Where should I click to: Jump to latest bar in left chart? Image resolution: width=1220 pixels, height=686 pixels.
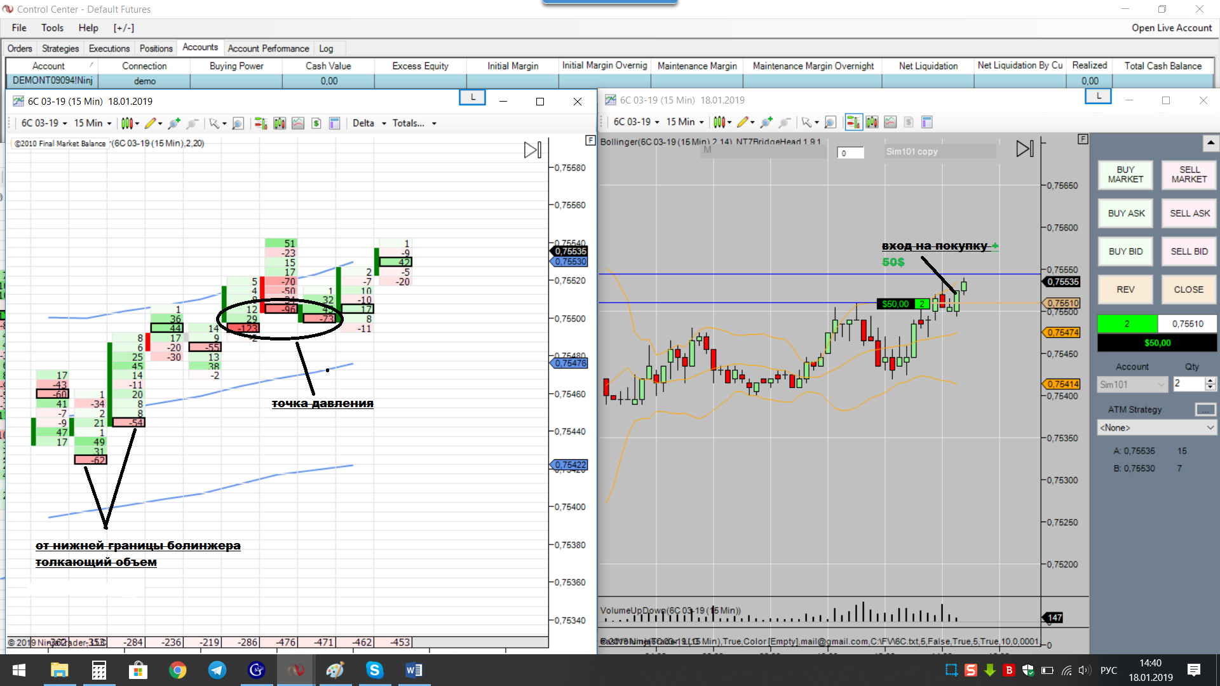coord(532,150)
